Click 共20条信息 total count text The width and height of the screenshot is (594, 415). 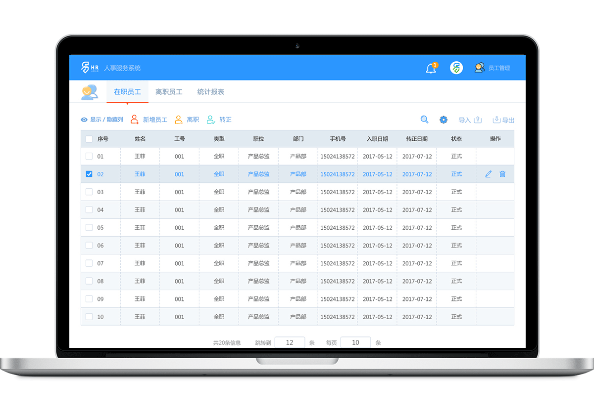pos(227,343)
